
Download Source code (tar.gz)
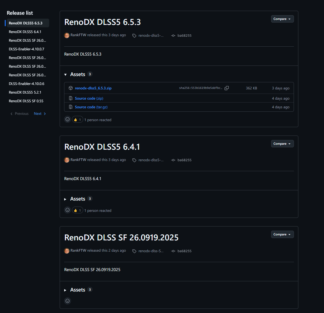91,107
